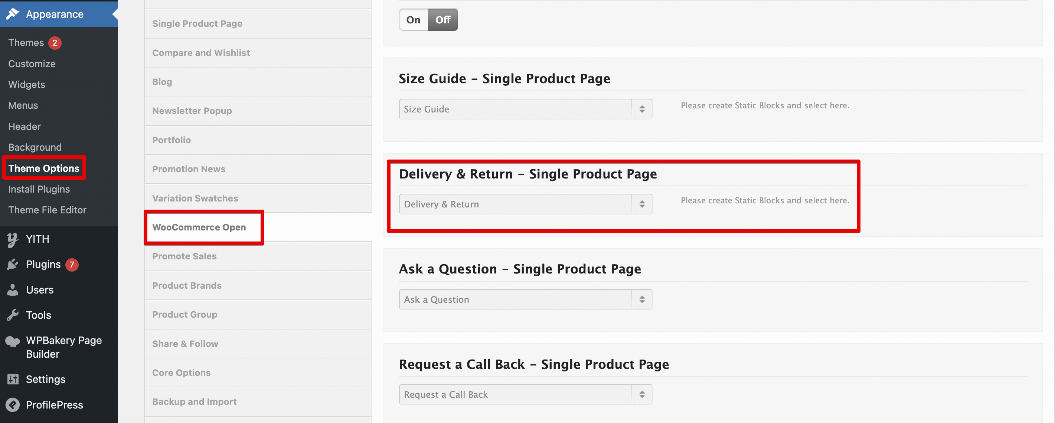Open the Promotion News tab
Image resolution: width=1055 pixels, height=423 pixels.
tap(258, 169)
